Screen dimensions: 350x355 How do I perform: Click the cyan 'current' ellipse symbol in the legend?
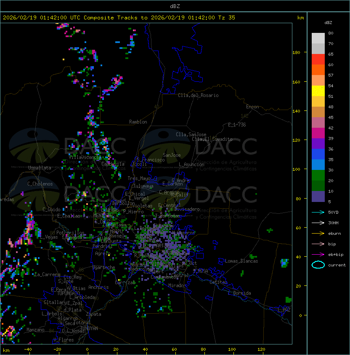318,265
